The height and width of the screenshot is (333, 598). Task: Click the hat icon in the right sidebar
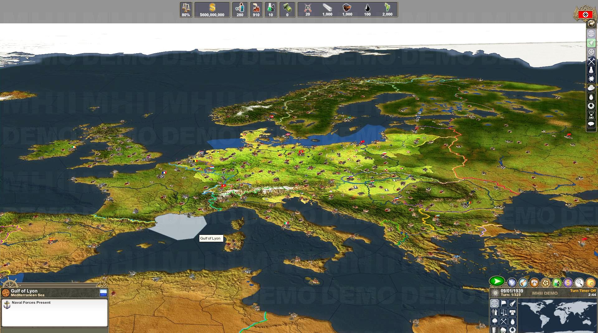591,88
